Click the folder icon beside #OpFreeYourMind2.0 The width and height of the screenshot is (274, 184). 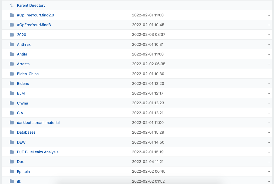point(12,15)
